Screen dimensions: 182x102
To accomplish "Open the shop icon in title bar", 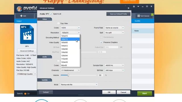I will pos(134,7).
